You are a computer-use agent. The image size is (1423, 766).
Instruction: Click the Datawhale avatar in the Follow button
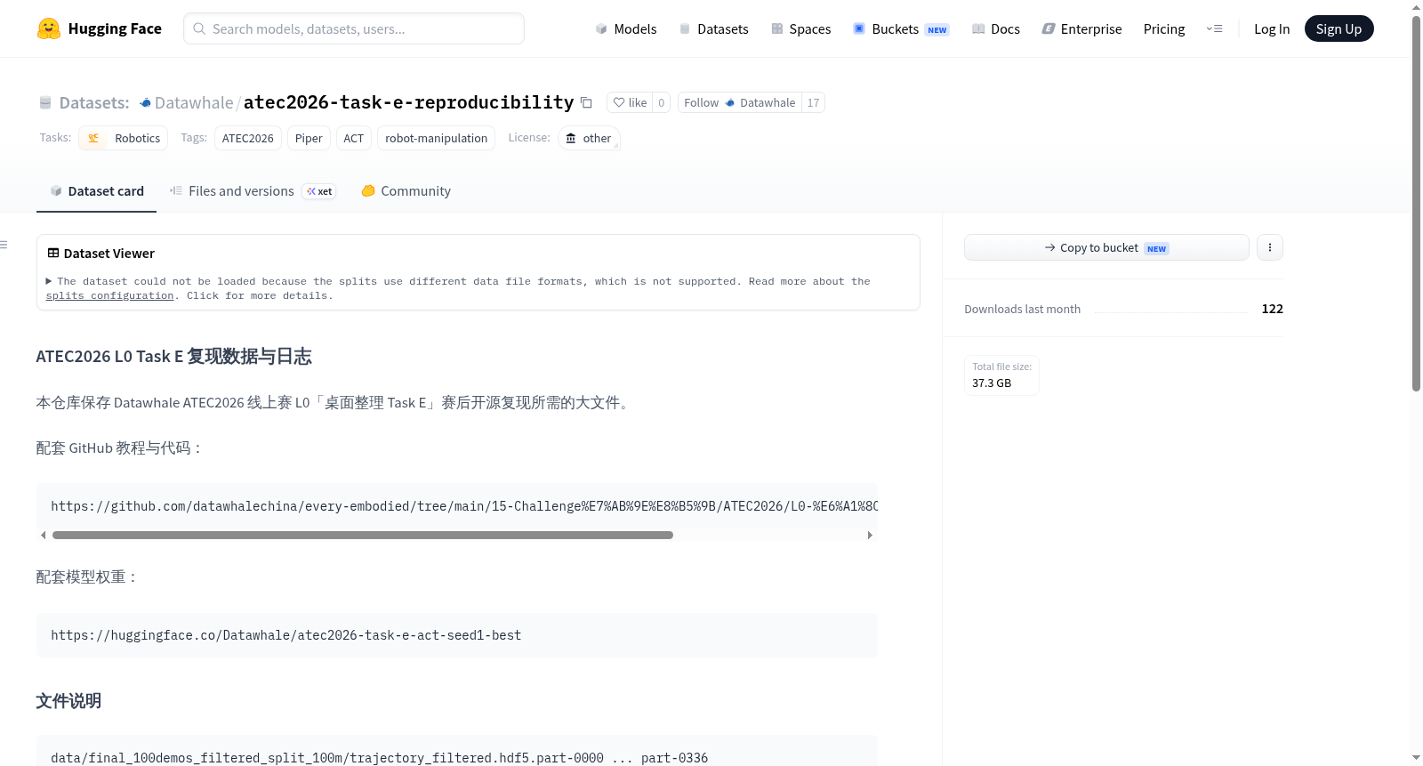coord(730,102)
